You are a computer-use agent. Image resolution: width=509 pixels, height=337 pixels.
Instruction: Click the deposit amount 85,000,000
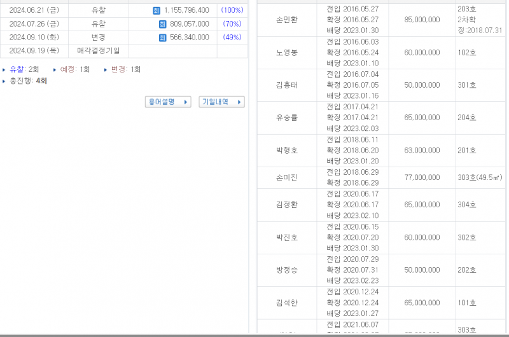pos(422,20)
